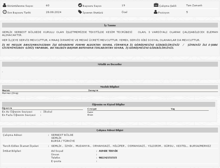
Task: Click the person icon beside Pozisyon
Action: click(155, 12)
